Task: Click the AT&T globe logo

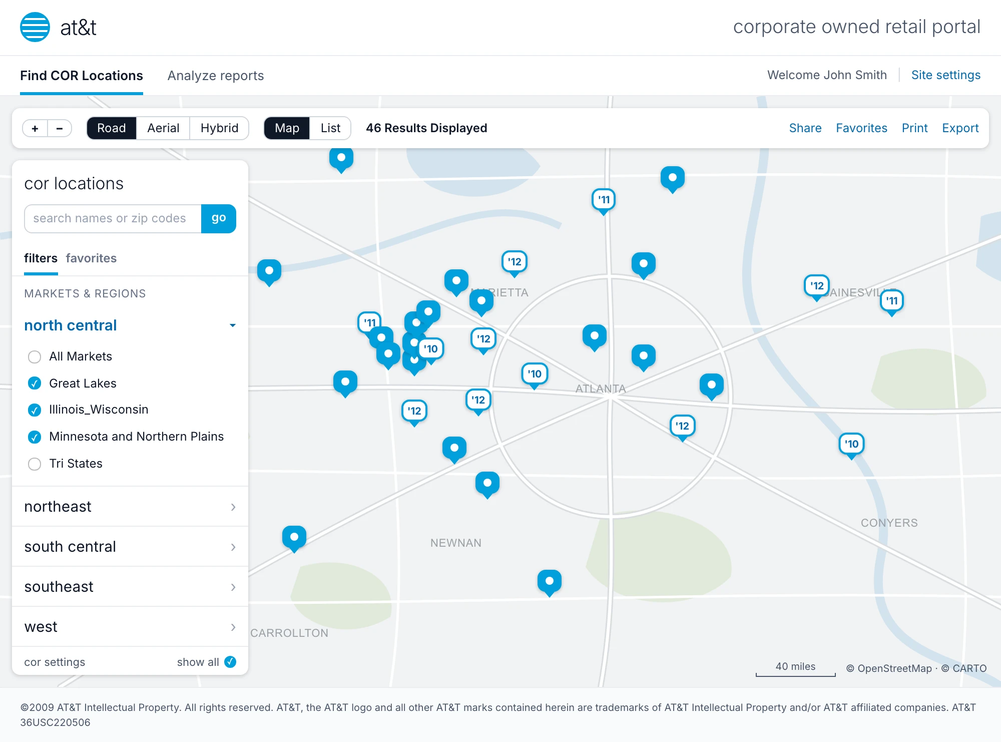Action: [x=35, y=27]
